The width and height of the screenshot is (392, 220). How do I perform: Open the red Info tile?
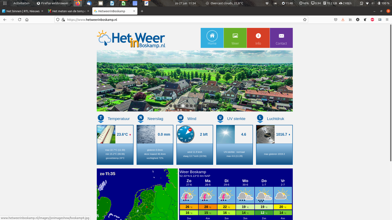(258, 38)
